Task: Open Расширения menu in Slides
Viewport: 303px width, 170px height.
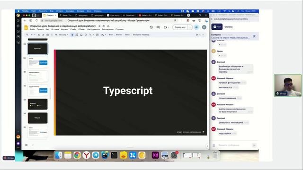Action: click(107, 29)
